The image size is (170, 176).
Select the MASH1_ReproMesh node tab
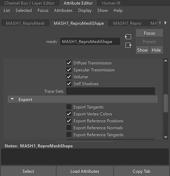point(25,23)
